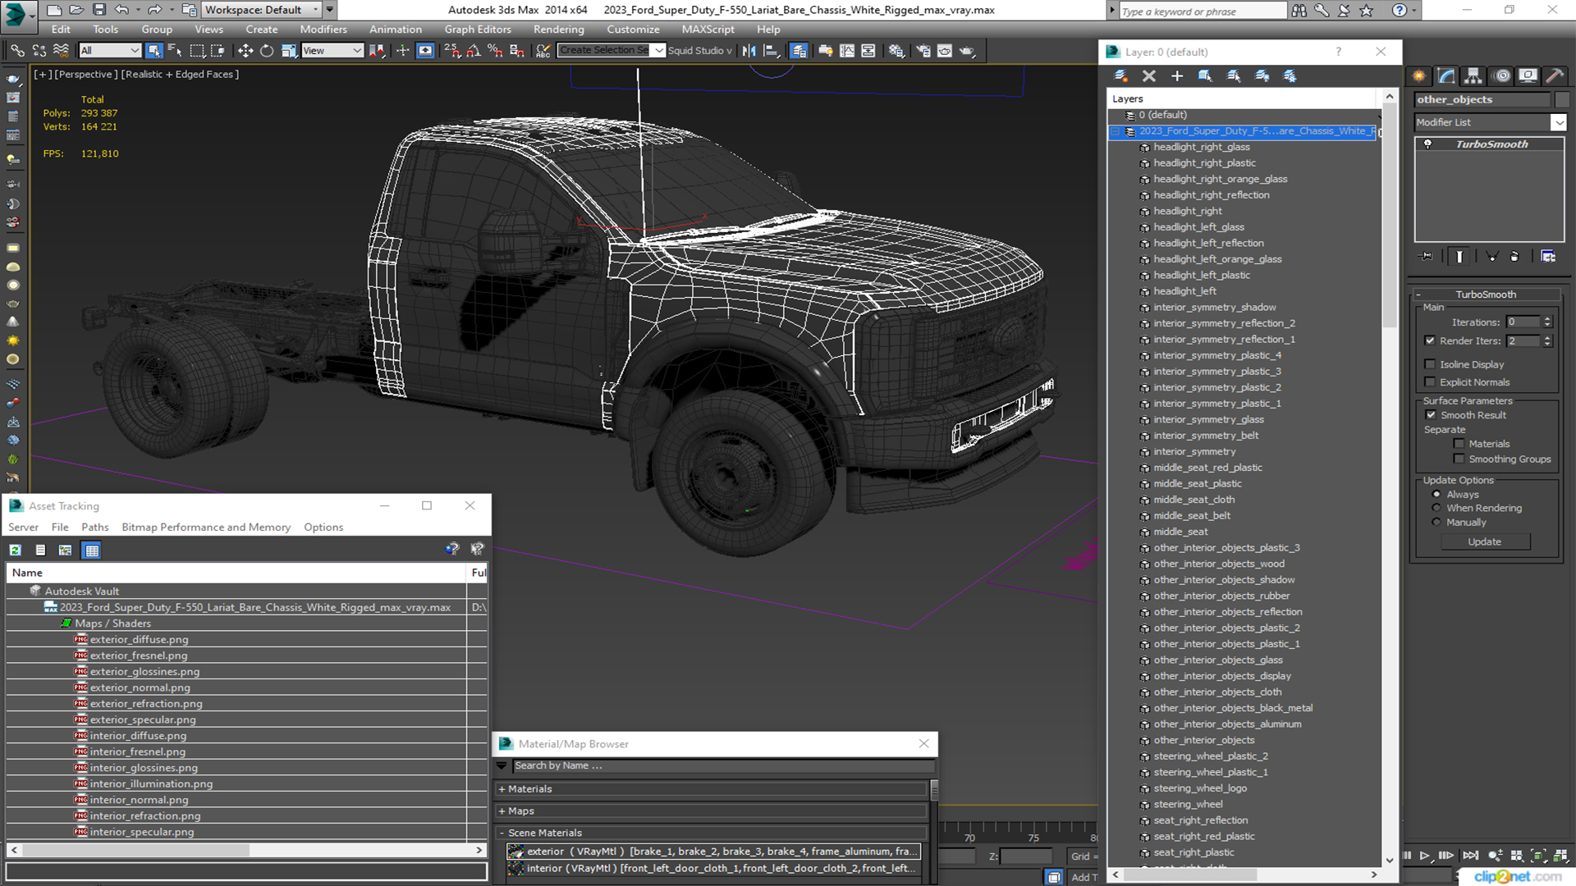
Task: Enable the Explicit Normals checkbox
Action: tap(1430, 382)
